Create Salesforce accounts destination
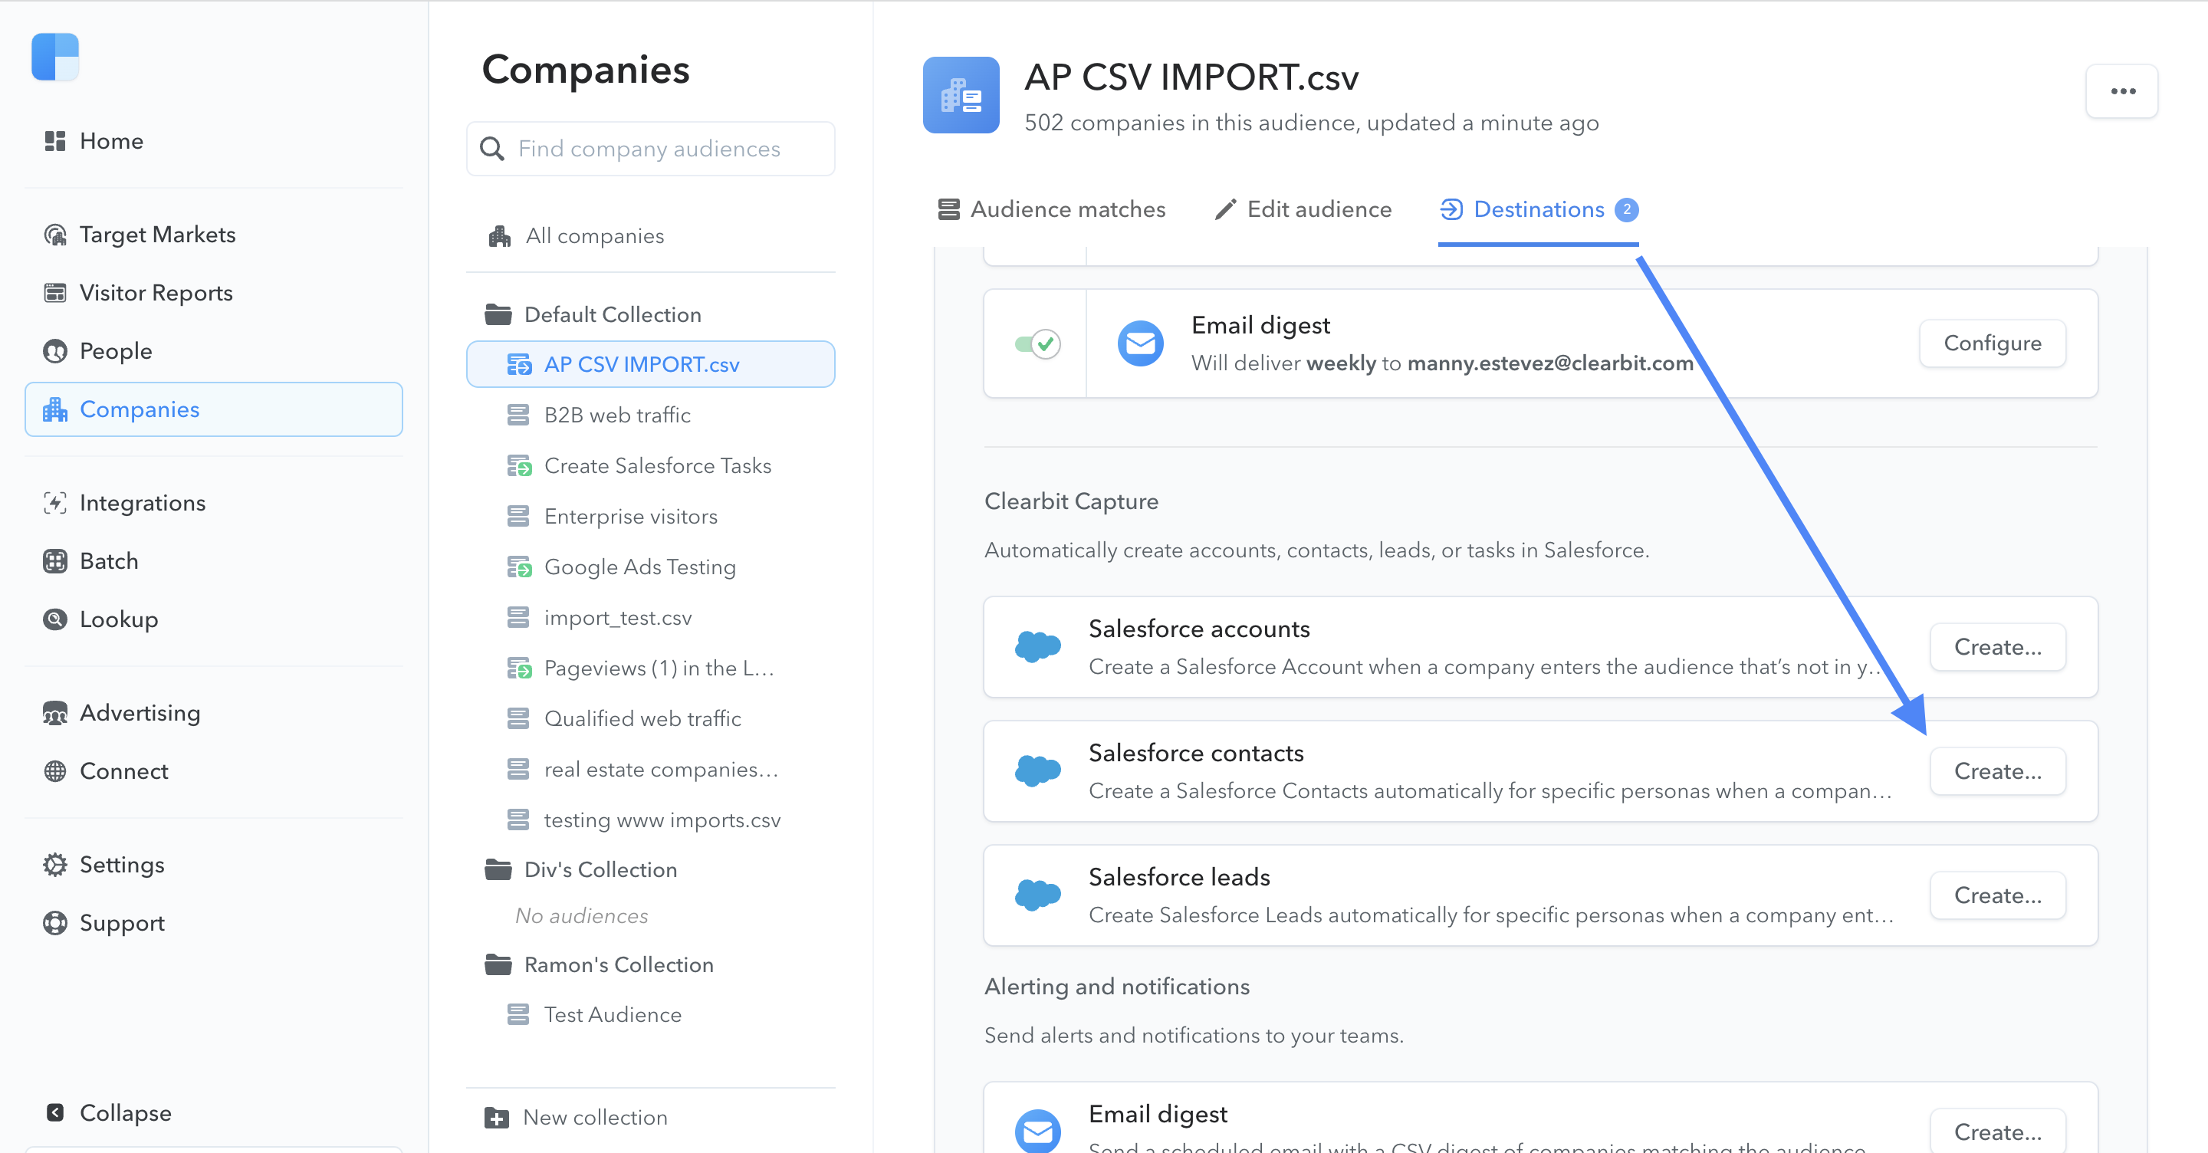This screenshot has height=1153, width=2208. tap(1997, 646)
